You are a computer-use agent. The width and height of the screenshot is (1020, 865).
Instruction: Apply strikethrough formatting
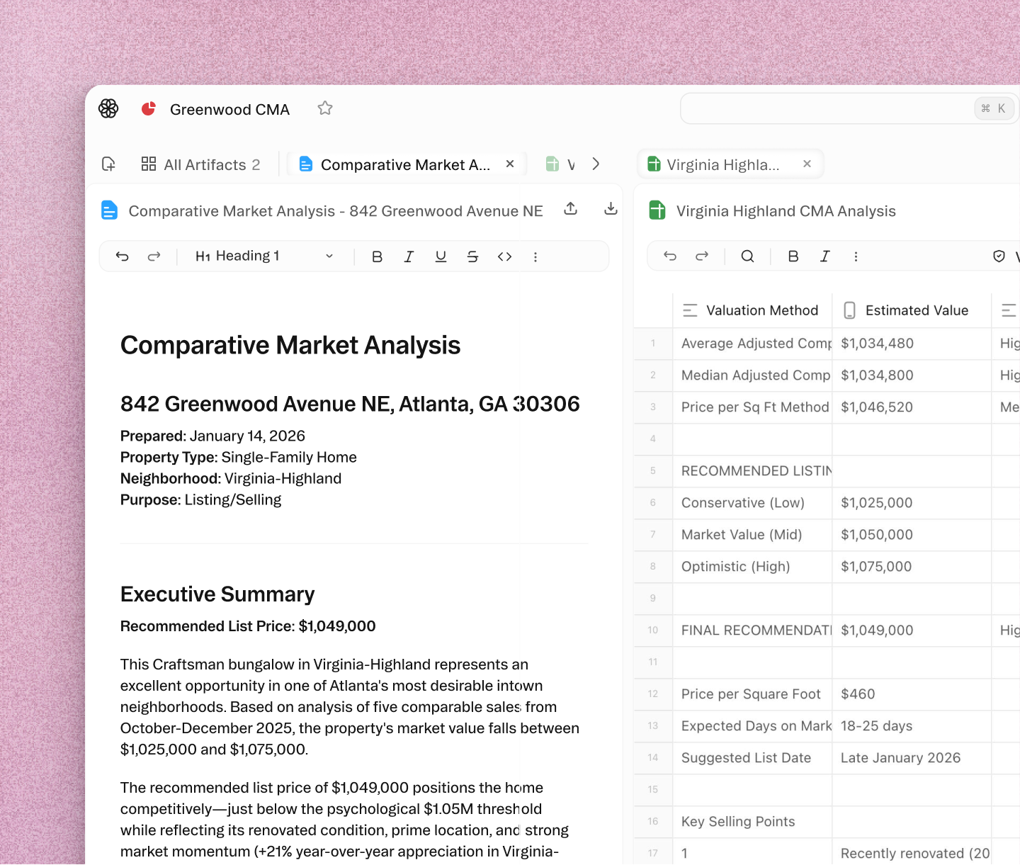pos(472,256)
